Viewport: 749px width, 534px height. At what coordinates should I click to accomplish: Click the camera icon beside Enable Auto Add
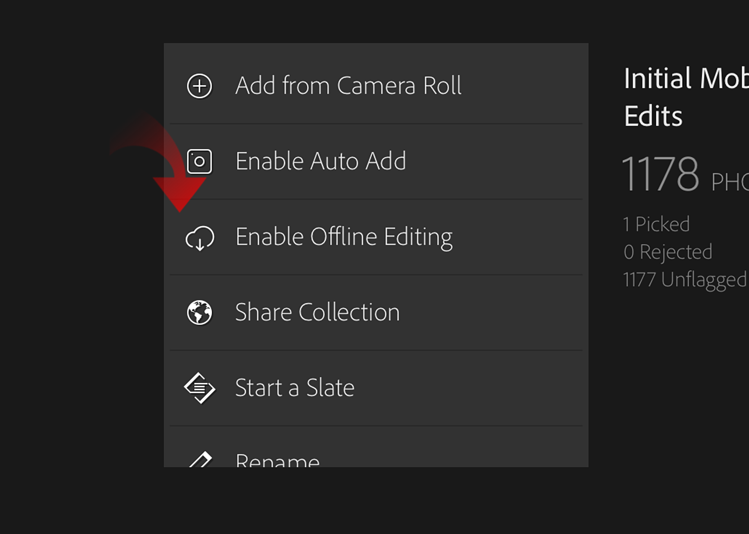pos(199,161)
